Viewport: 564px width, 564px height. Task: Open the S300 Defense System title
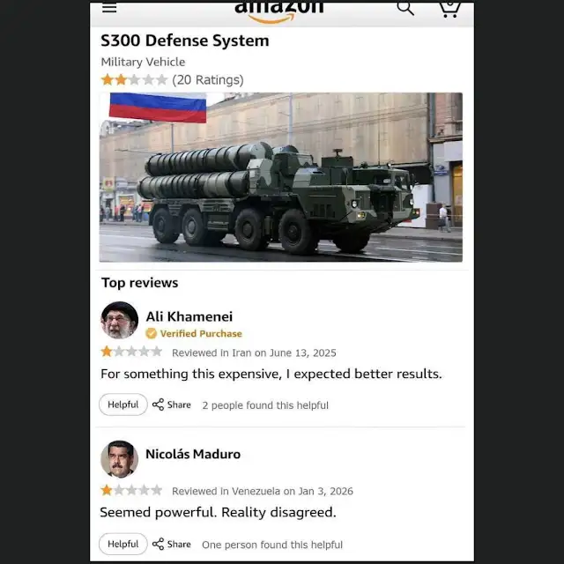tap(185, 41)
